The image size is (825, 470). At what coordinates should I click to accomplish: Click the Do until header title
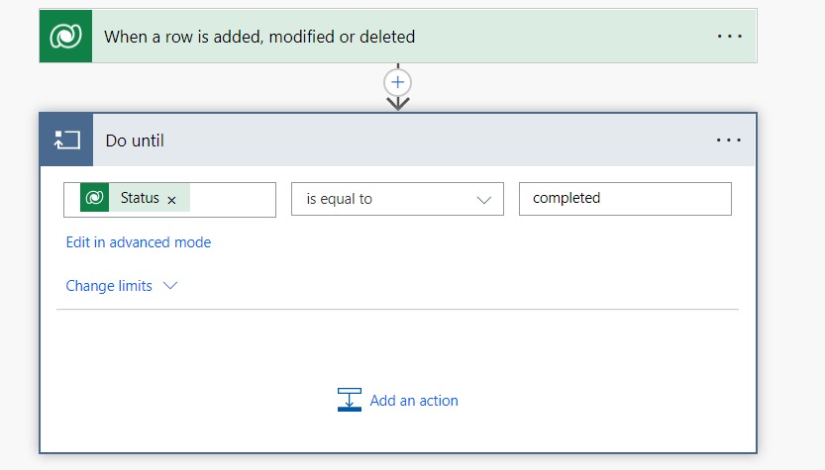[x=135, y=141]
